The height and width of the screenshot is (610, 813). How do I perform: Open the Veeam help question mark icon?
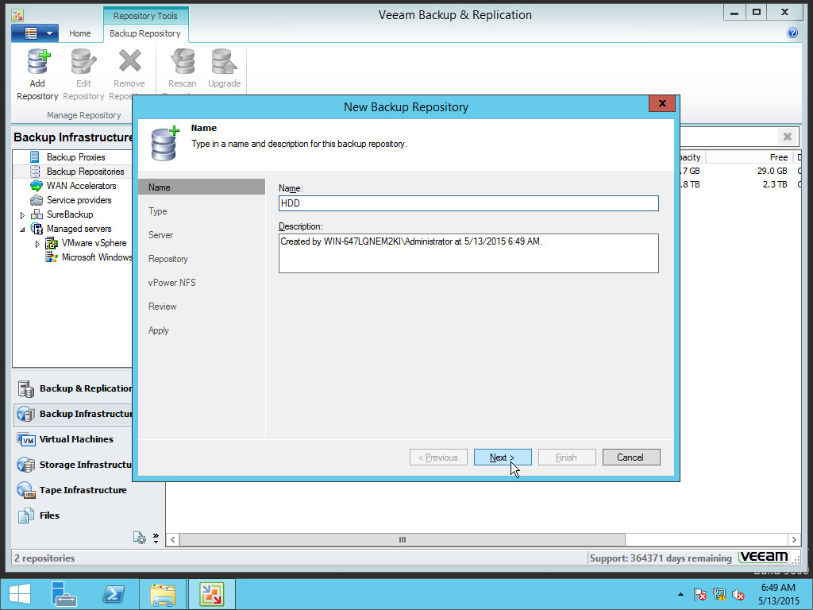click(x=792, y=33)
